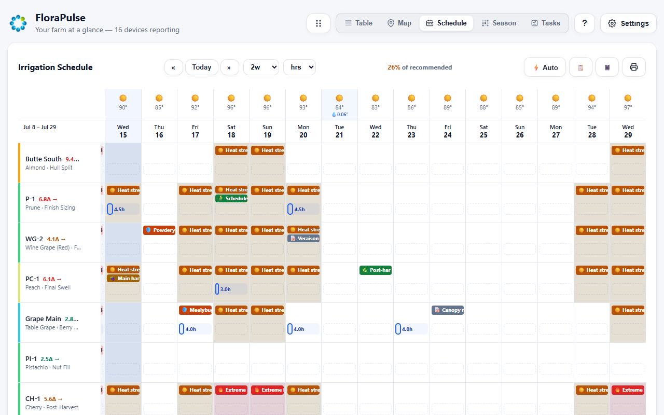Open the hrs units dropdown
This screenshot has height=415, width=664.
299,67
